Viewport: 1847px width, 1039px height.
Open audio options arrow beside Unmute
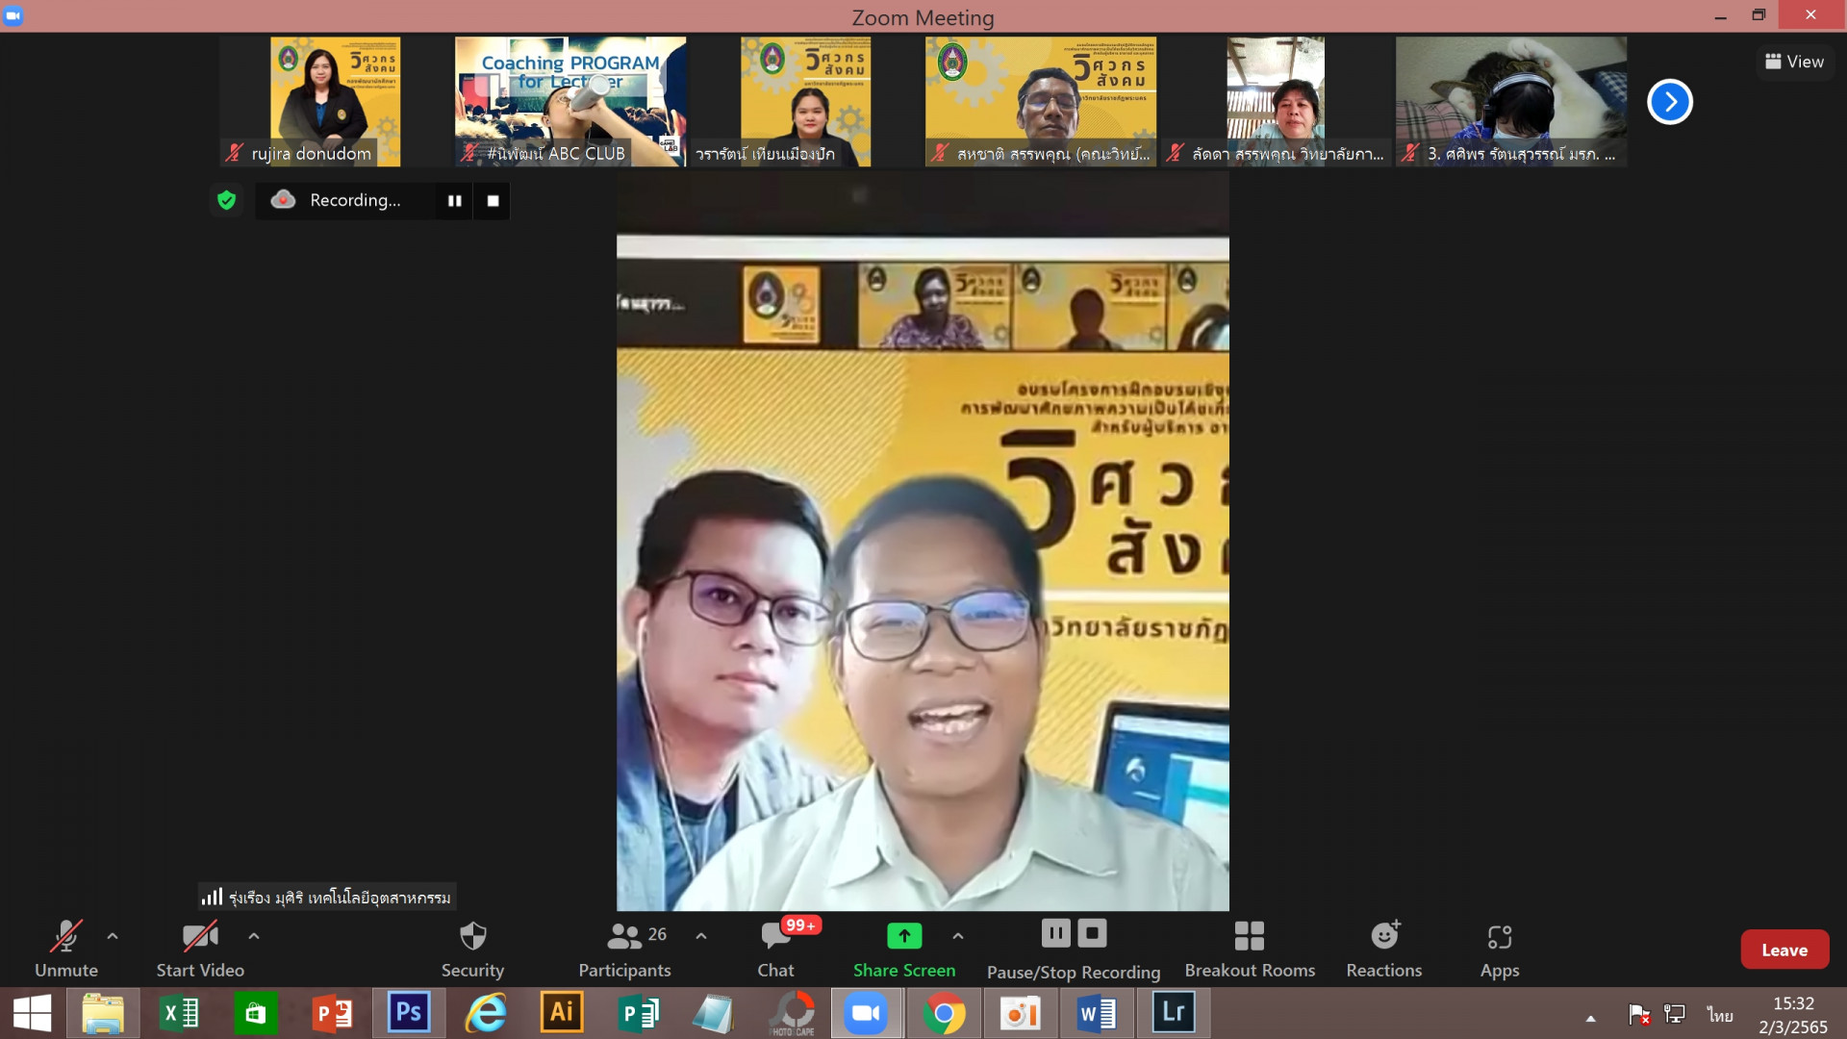coord(113,936)
